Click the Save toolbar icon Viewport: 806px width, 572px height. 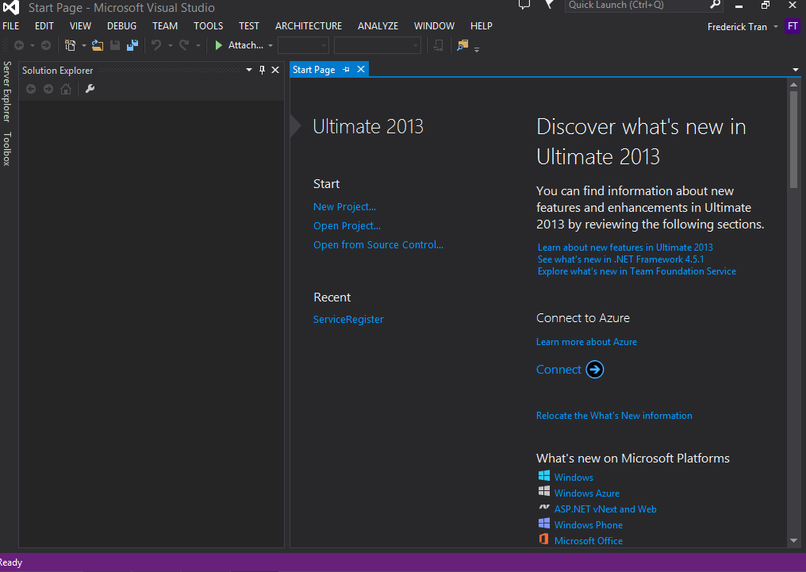tap(115, 46)
